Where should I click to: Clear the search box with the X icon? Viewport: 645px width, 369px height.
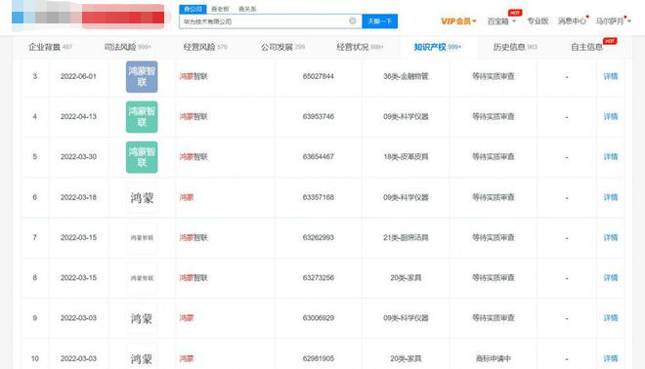click(353, 20)
